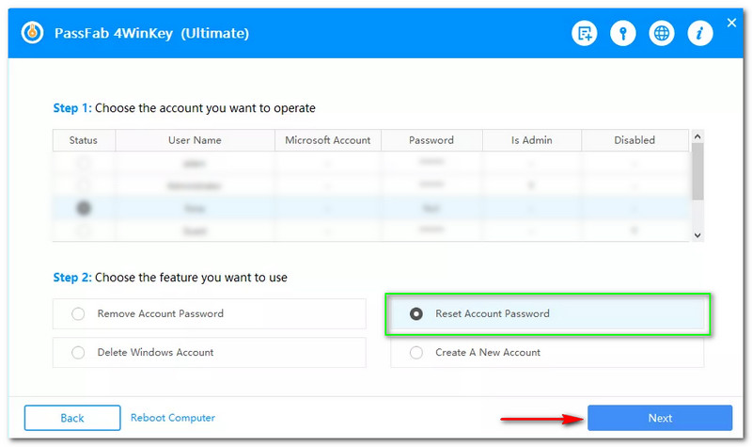Viewport: 752px width, 447px height.
Task: Click the Is Admin column header
Action: pyautogui.click(x=531, y=140)
